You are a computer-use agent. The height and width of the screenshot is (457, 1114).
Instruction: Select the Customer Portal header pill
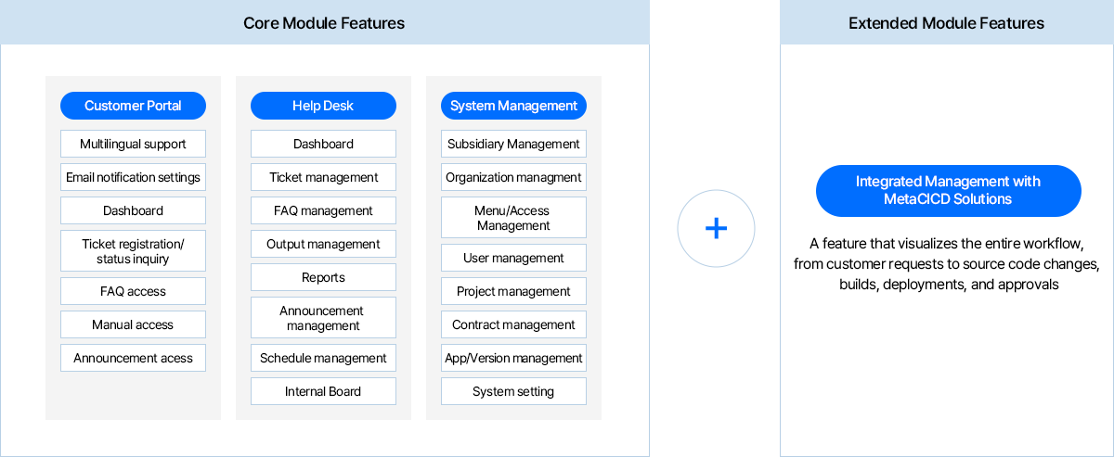click(x=133, y=106)
